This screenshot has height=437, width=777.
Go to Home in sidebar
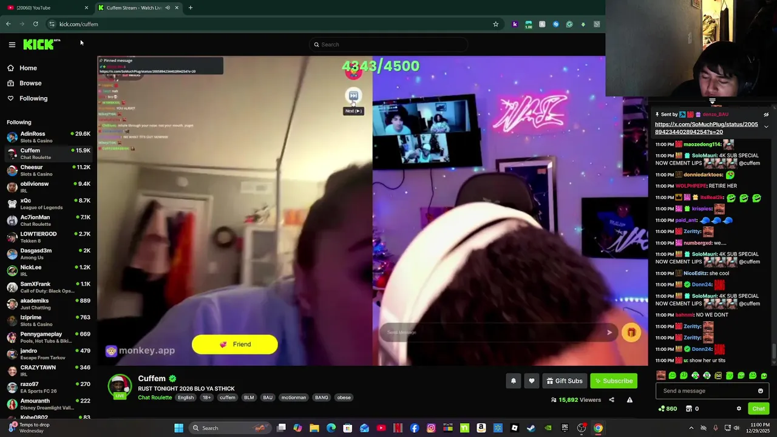pos(22,68)
